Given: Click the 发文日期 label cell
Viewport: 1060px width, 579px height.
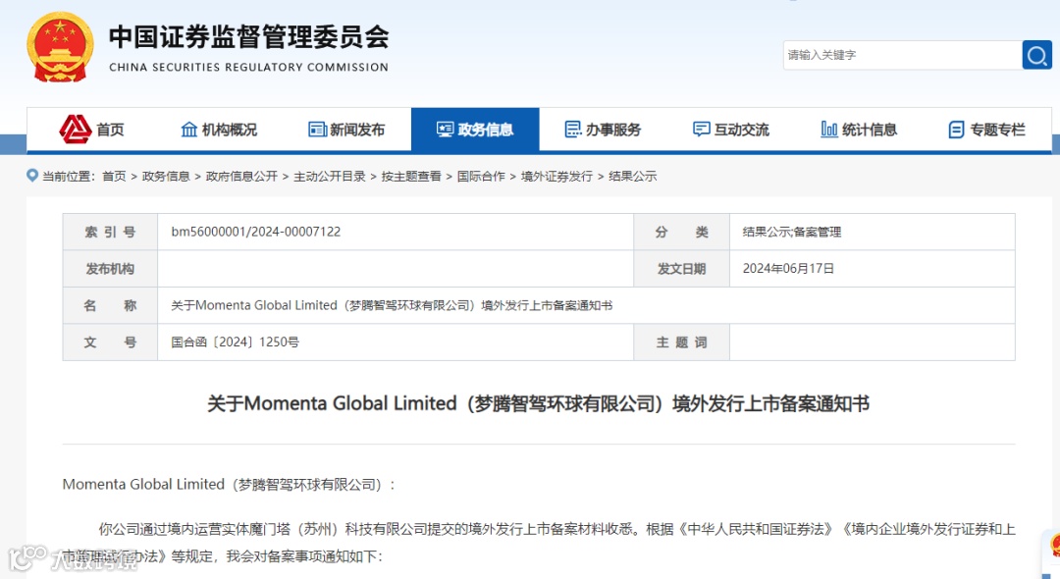Looking at the screenshot, I should pos(681,268).
